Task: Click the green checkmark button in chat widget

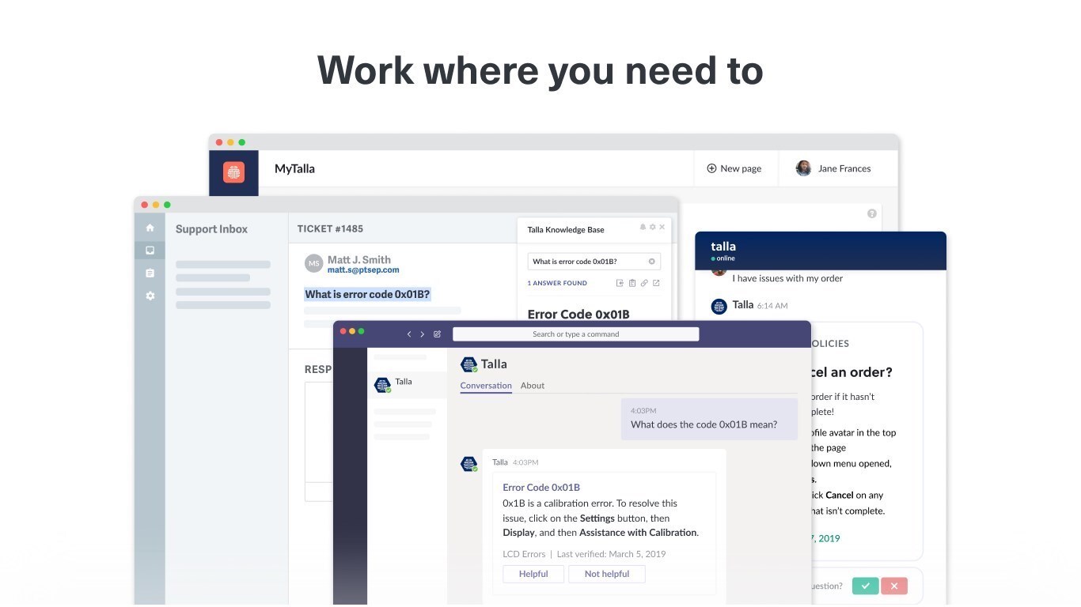Action: [865, 586]
